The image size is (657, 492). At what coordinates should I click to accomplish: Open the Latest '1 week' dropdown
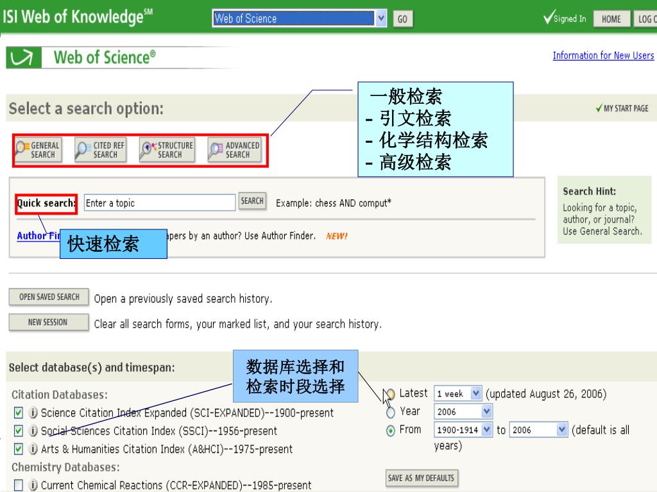coord(458,393)
